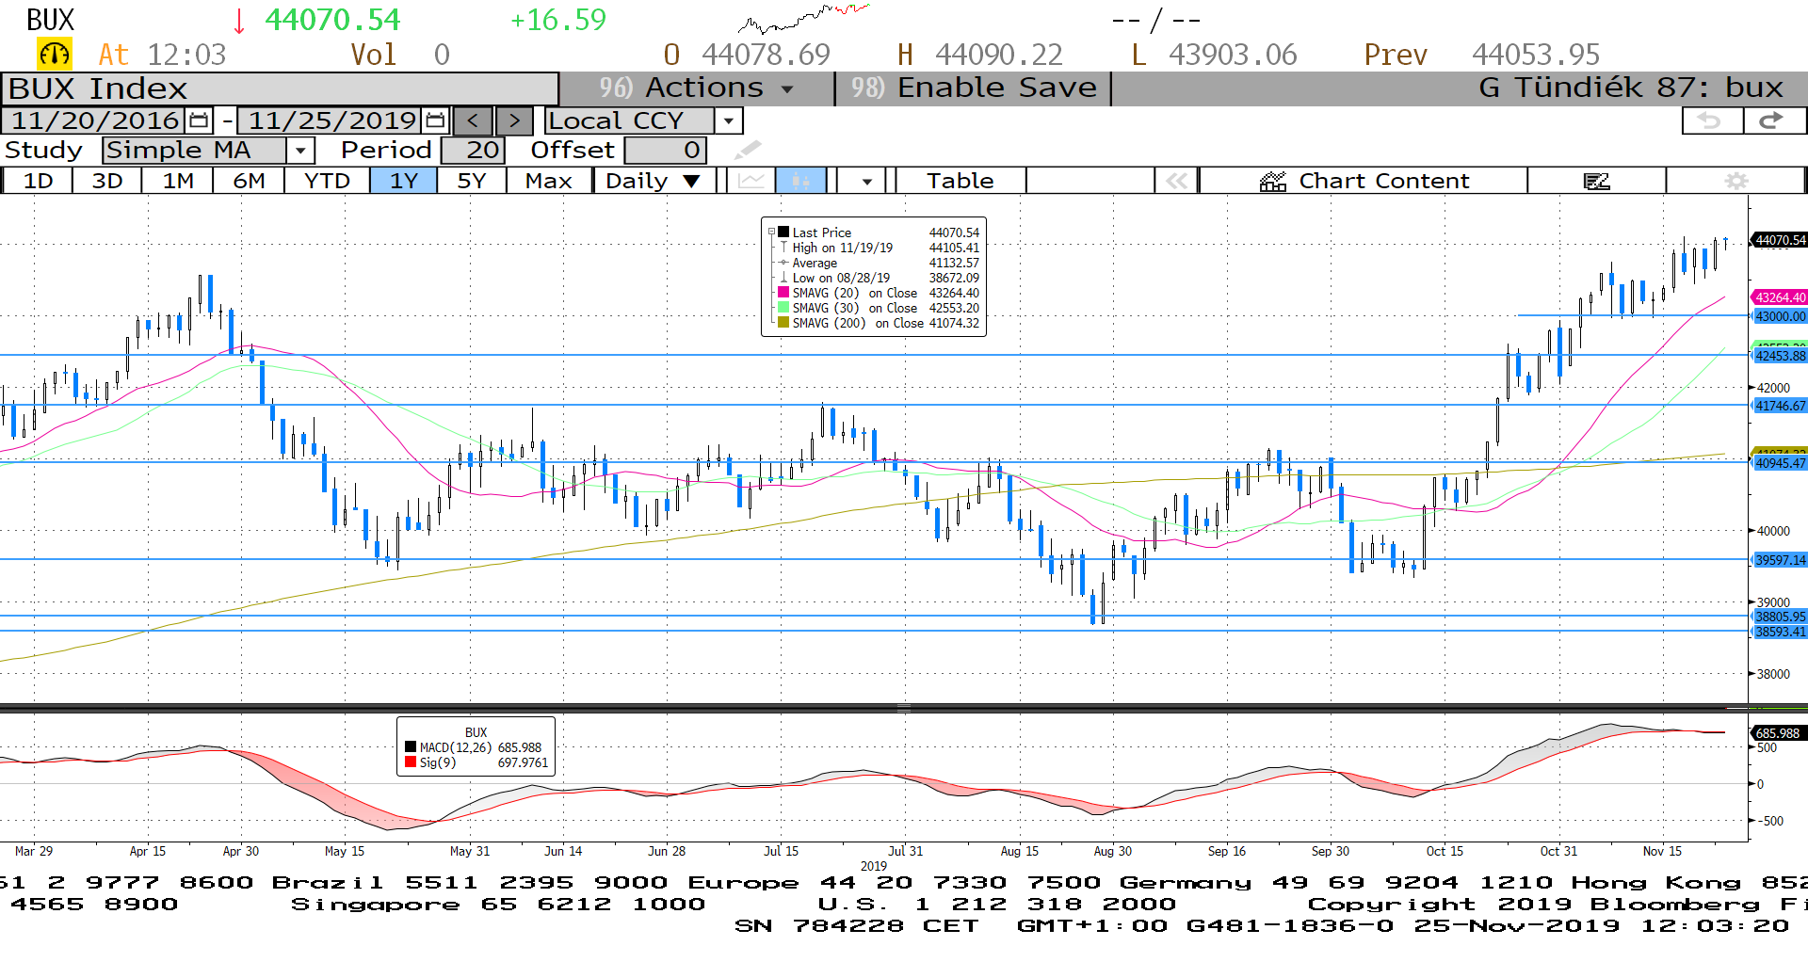
Task: Click the 43264.40 axis price tag
Action: (x=1780, y=297)
